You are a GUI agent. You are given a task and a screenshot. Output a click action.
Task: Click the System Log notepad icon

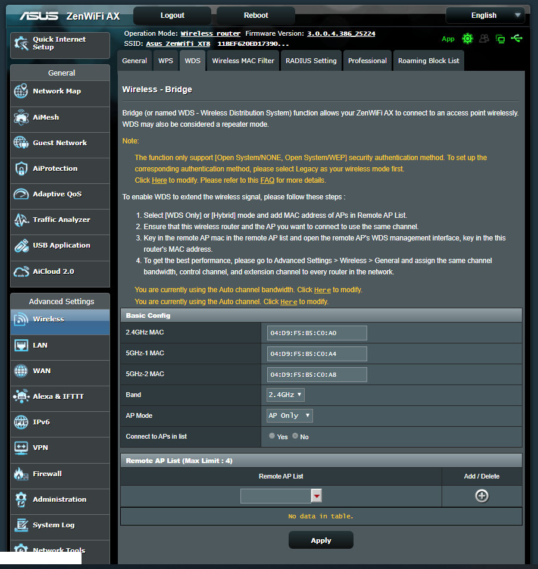(x=21, y=525)
